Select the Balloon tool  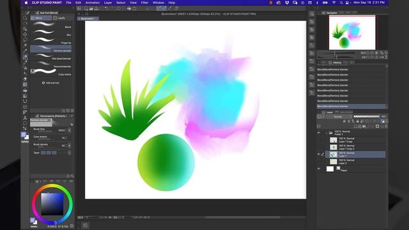pos(25,123)
